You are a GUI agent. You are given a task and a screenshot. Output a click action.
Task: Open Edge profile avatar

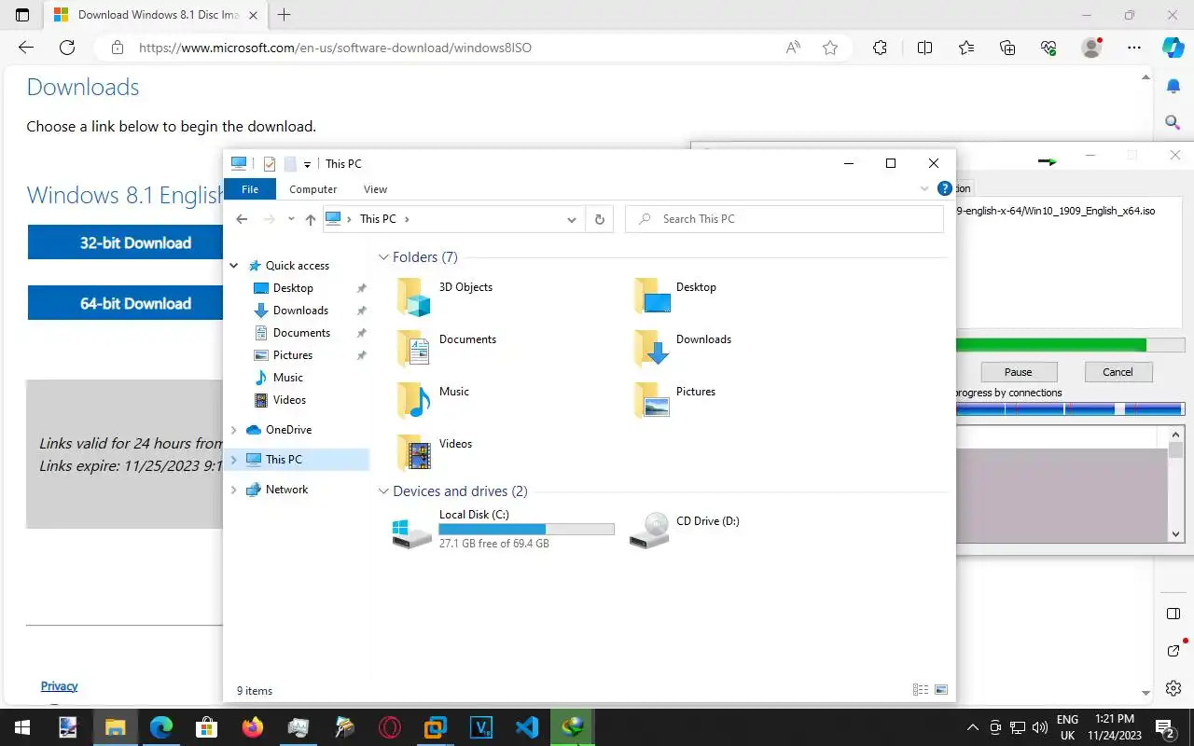pyautogui.click(x=1091, y=48)
